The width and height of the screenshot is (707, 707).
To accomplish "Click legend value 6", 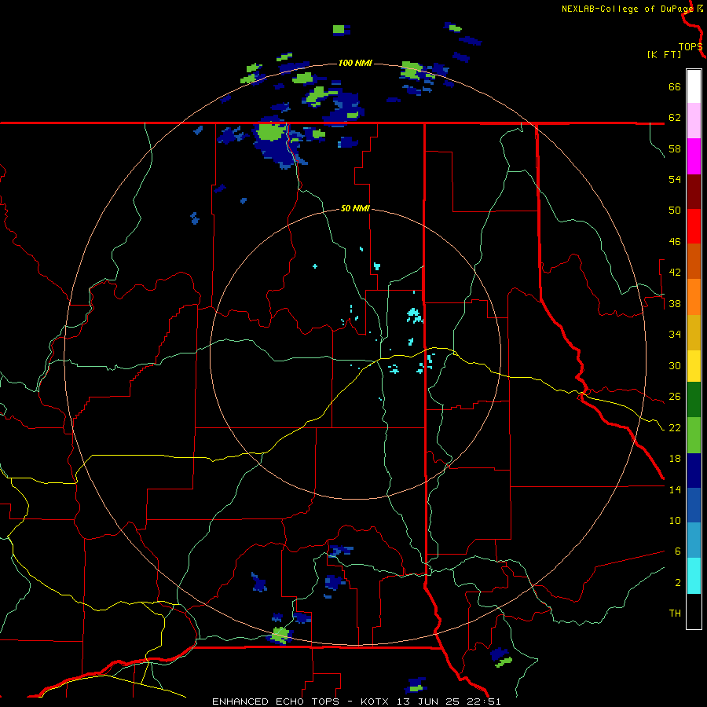I will coord(678,551).
